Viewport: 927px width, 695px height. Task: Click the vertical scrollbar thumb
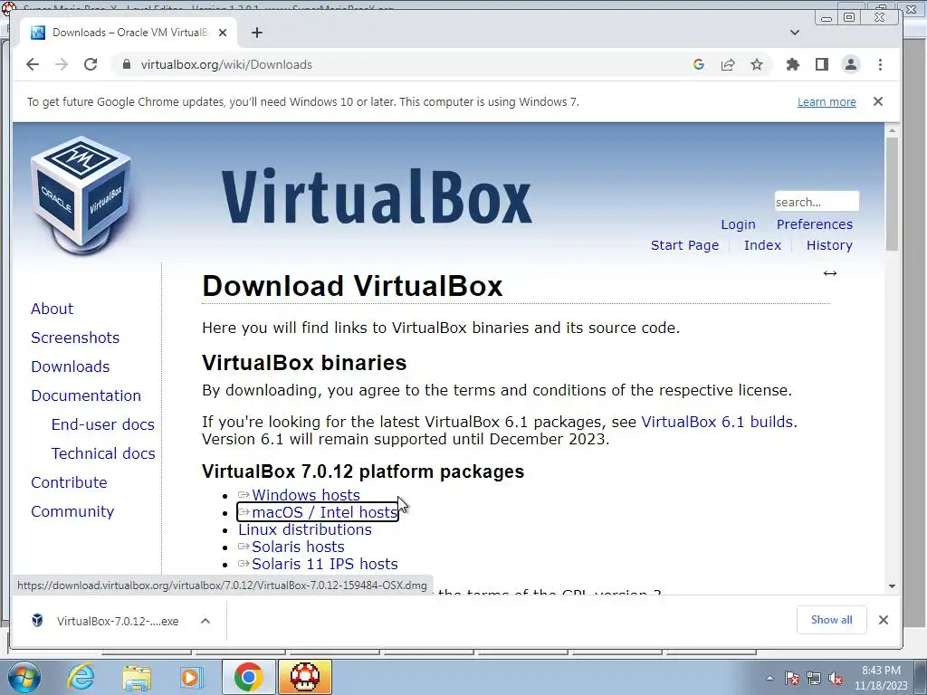pos(892,194)
